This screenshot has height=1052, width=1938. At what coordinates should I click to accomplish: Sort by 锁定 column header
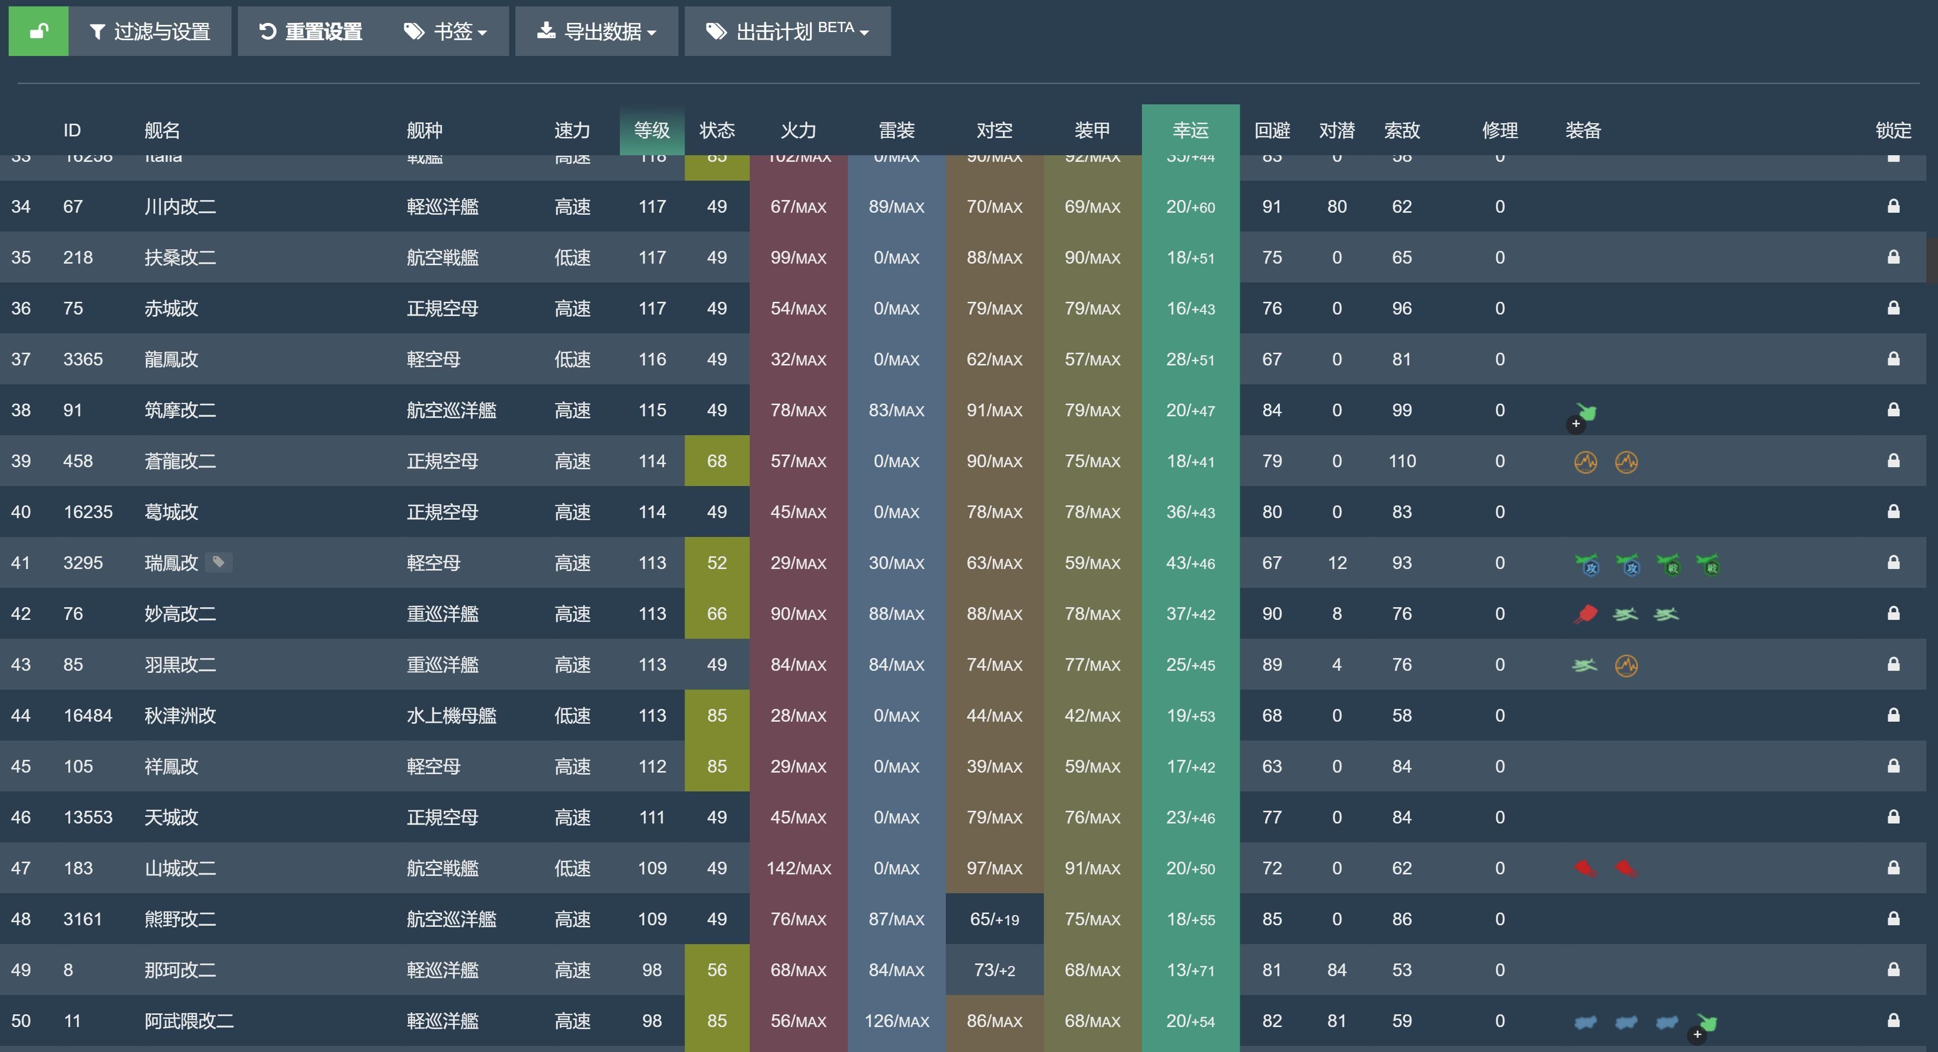(1893, 130)
